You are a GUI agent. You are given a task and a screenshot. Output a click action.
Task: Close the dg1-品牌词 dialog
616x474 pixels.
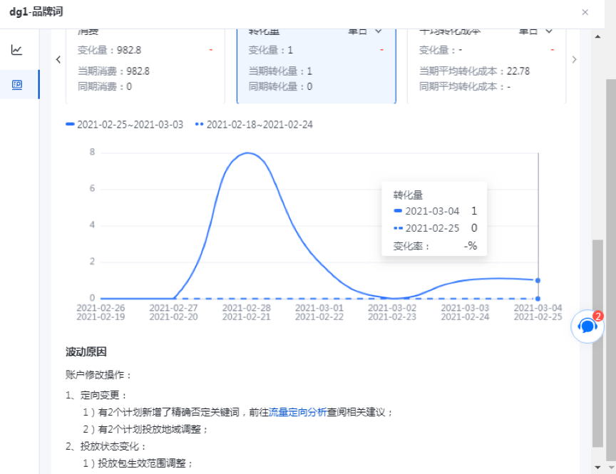[585, 12]
